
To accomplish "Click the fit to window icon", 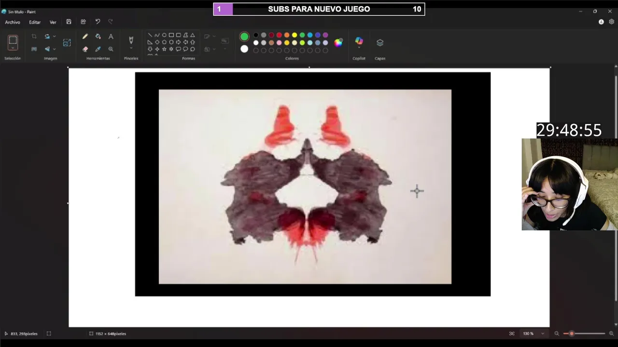I will [x=512, y=334].
